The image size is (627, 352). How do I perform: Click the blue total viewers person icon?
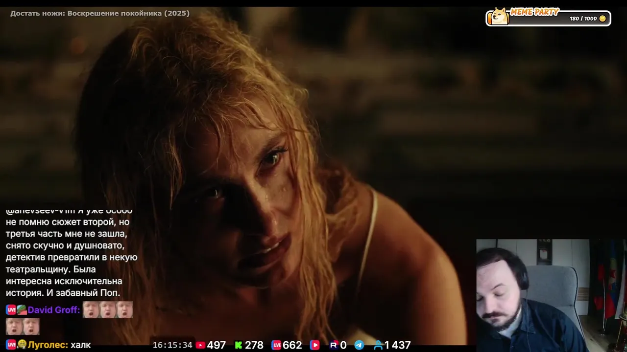click(x=378, y=345)
